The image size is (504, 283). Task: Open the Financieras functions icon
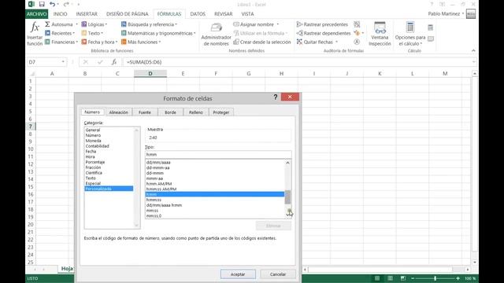point(47,42)
